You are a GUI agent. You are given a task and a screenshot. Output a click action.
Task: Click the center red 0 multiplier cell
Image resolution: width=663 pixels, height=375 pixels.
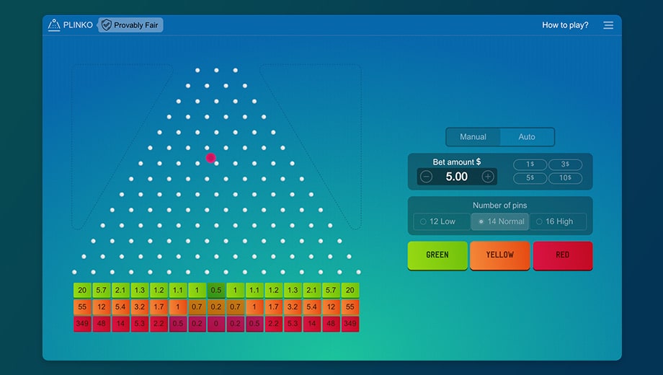tap(216, 324)
